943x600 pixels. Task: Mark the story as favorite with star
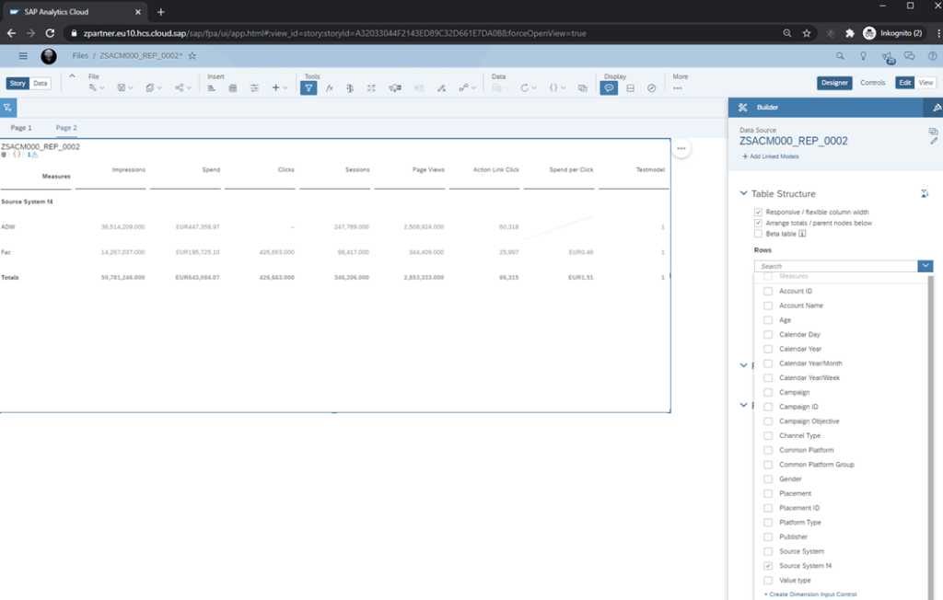(192, 56)
